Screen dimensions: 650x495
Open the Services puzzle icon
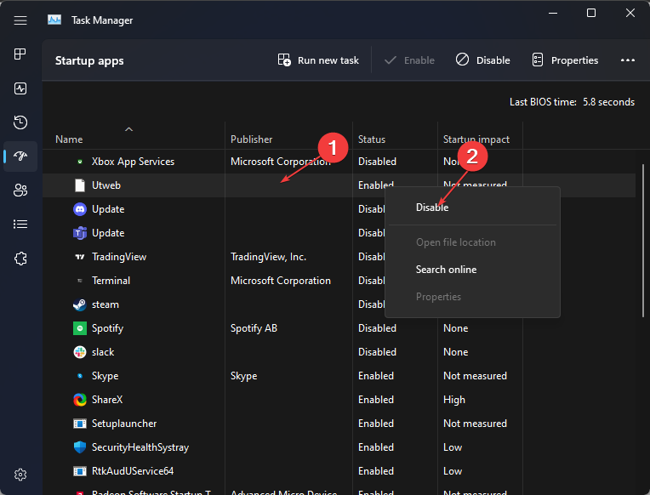tap(20, 259)
